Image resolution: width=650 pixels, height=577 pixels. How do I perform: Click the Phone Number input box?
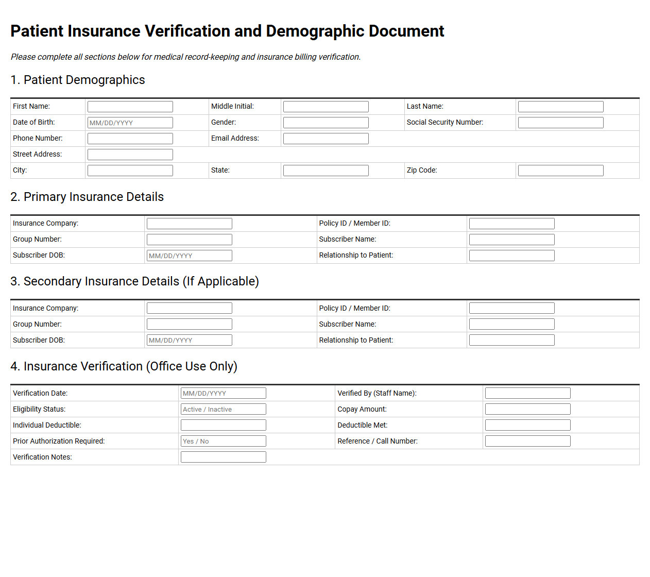tap(130, 139)
